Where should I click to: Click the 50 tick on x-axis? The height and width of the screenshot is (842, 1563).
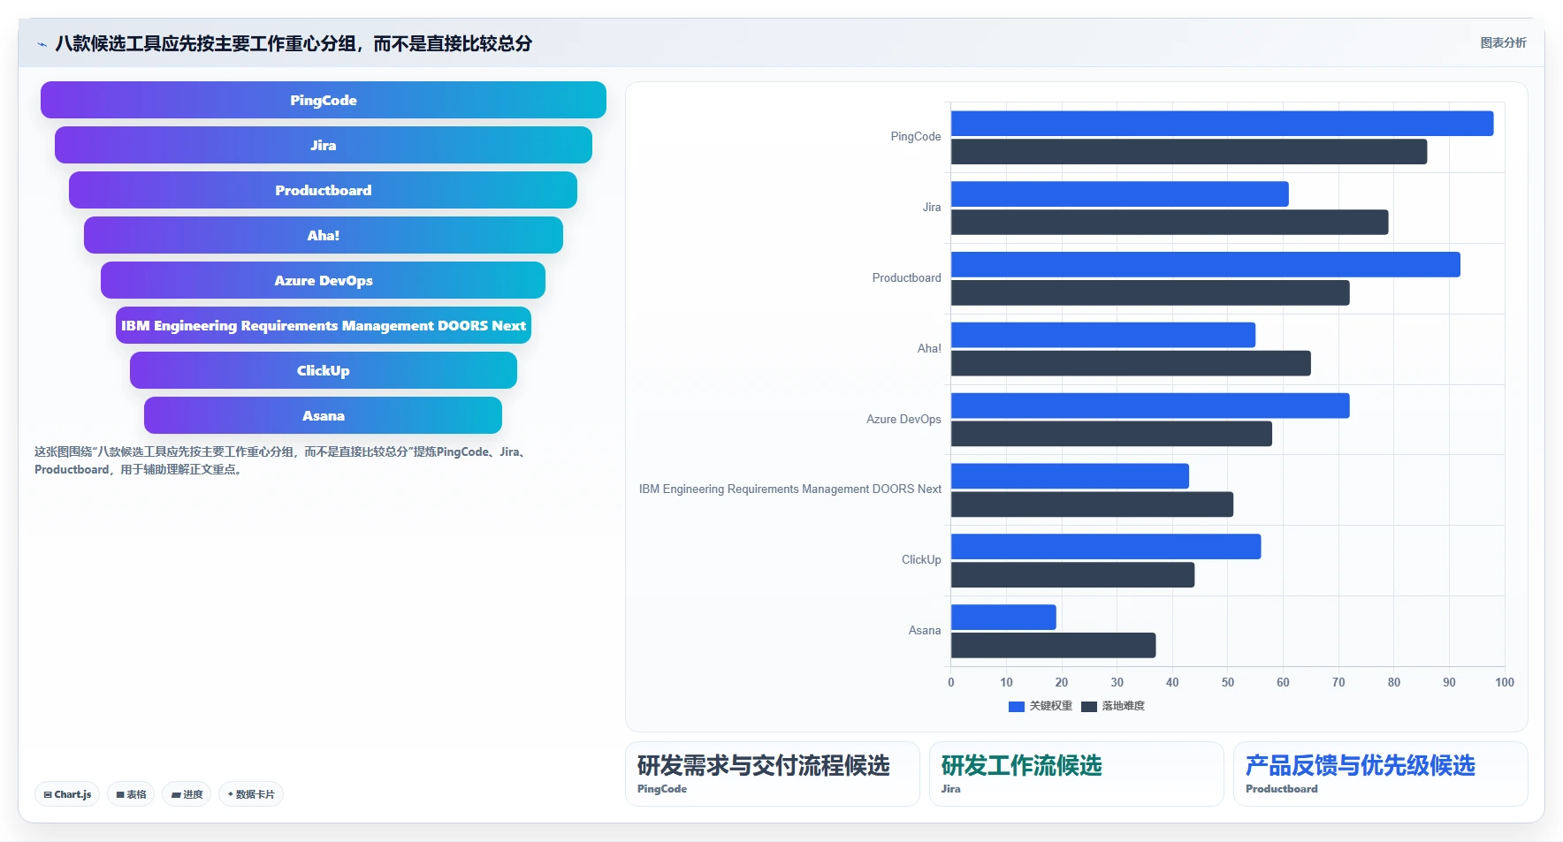[1228, 682]
